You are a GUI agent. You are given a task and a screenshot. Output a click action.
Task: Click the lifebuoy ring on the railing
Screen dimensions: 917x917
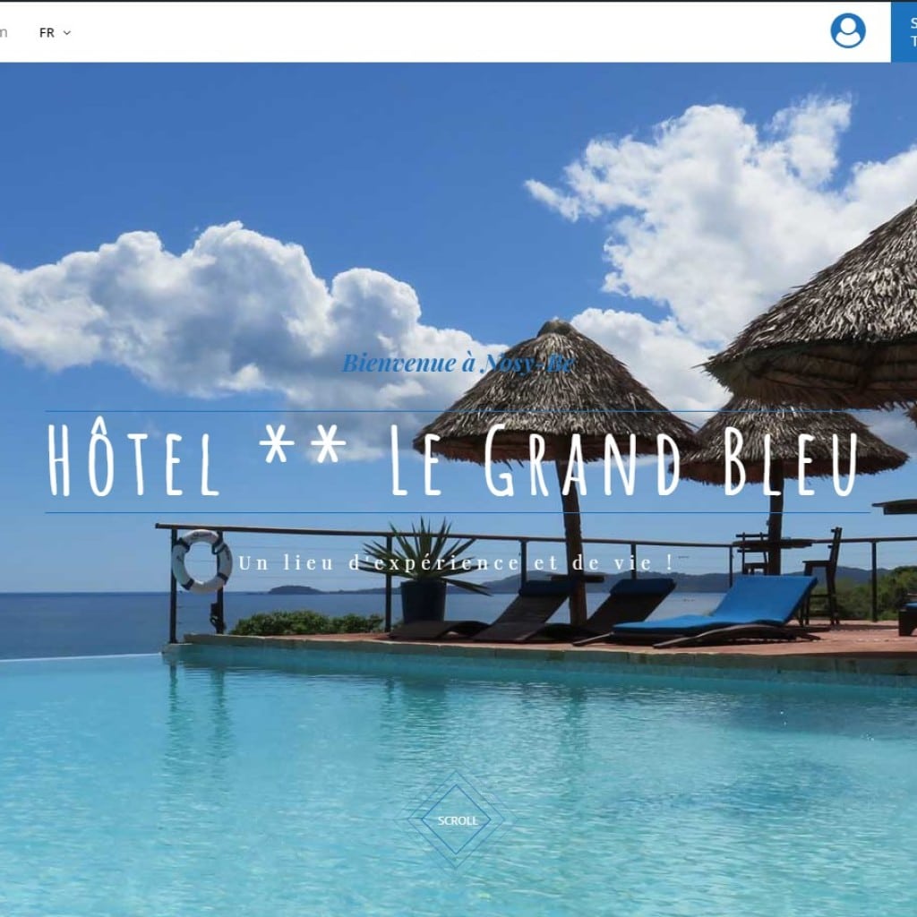pos(201,561)
